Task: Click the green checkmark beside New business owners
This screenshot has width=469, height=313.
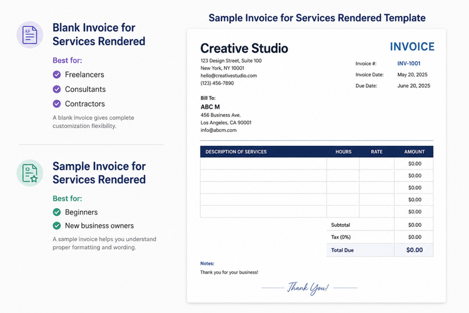Action: click(x=57, y=225)
